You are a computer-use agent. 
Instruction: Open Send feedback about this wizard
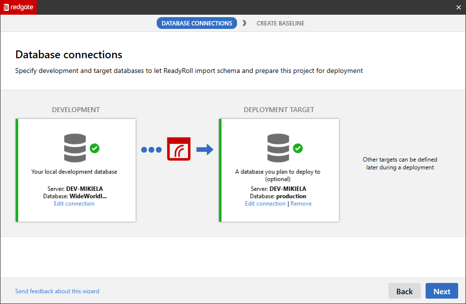57,291
